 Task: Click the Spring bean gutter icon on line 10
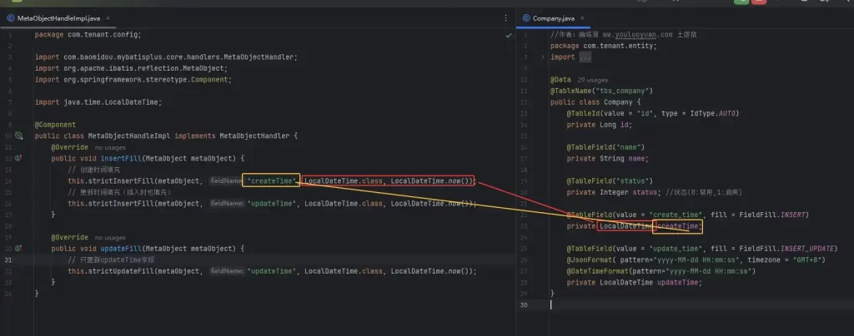19,136
